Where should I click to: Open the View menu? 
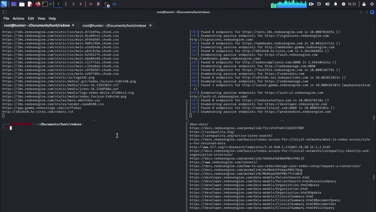(41, 18)
